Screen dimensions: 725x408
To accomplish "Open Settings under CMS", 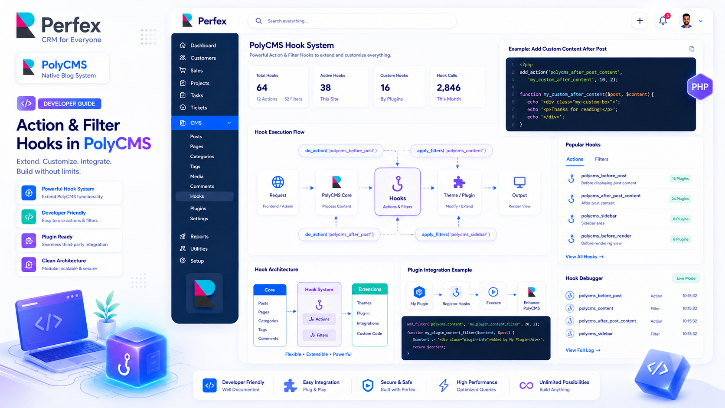I will (x=199, y=219).
